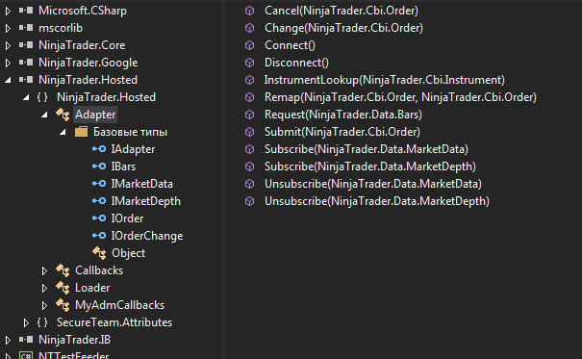Select the IOrder base type
This screenshot has width=582, height=359.
127,218
